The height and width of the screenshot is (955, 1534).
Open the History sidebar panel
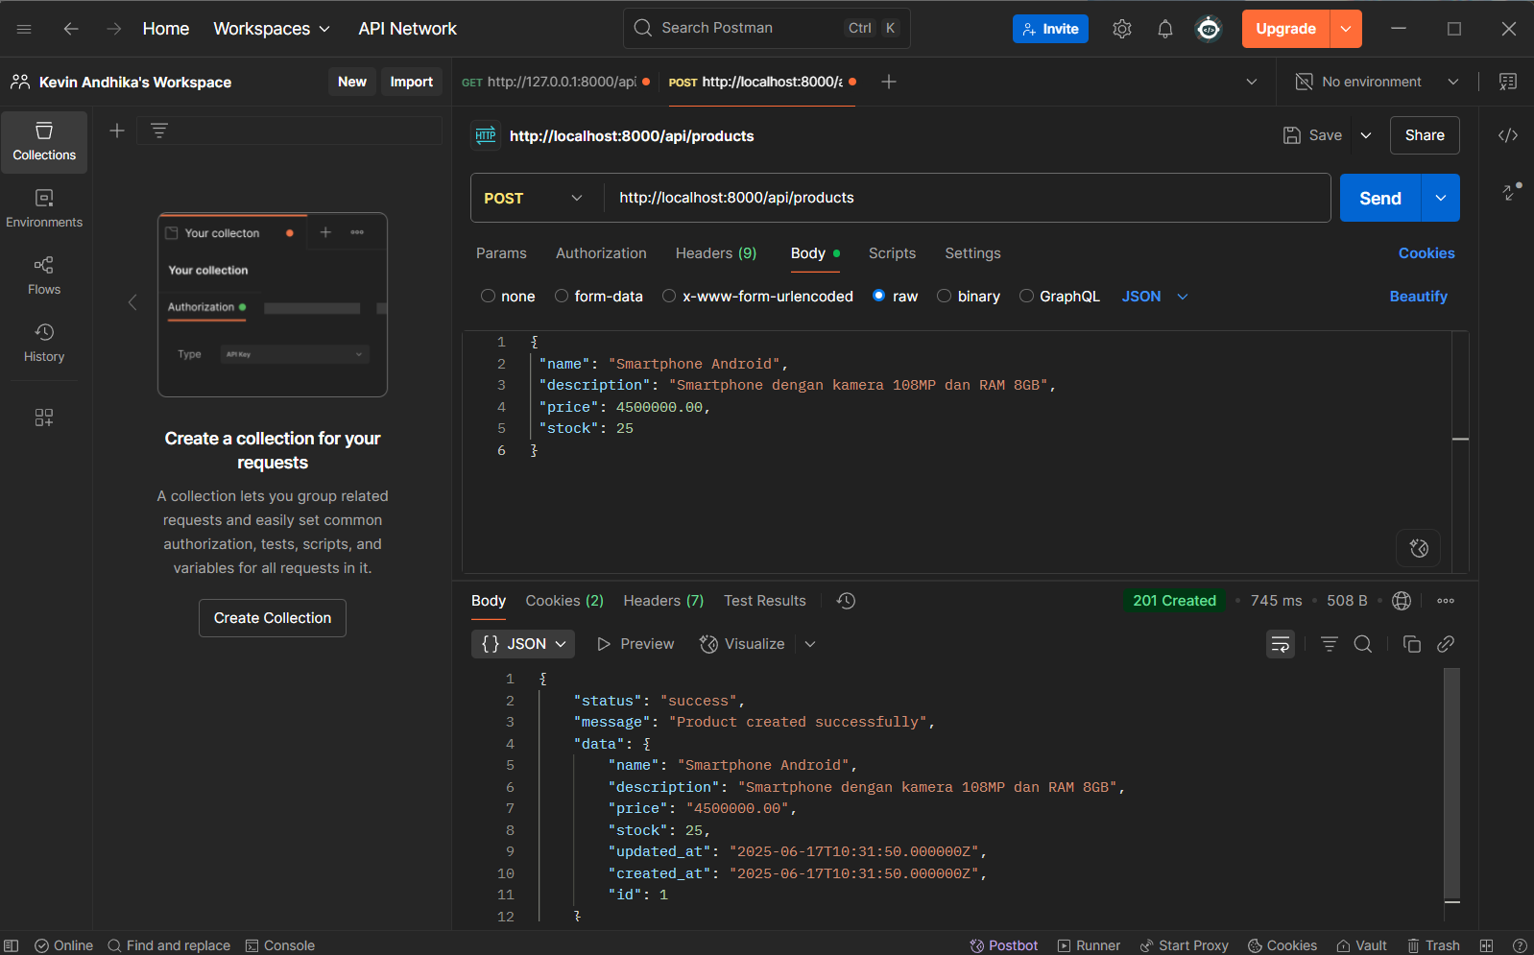click(x=44, y=342)
